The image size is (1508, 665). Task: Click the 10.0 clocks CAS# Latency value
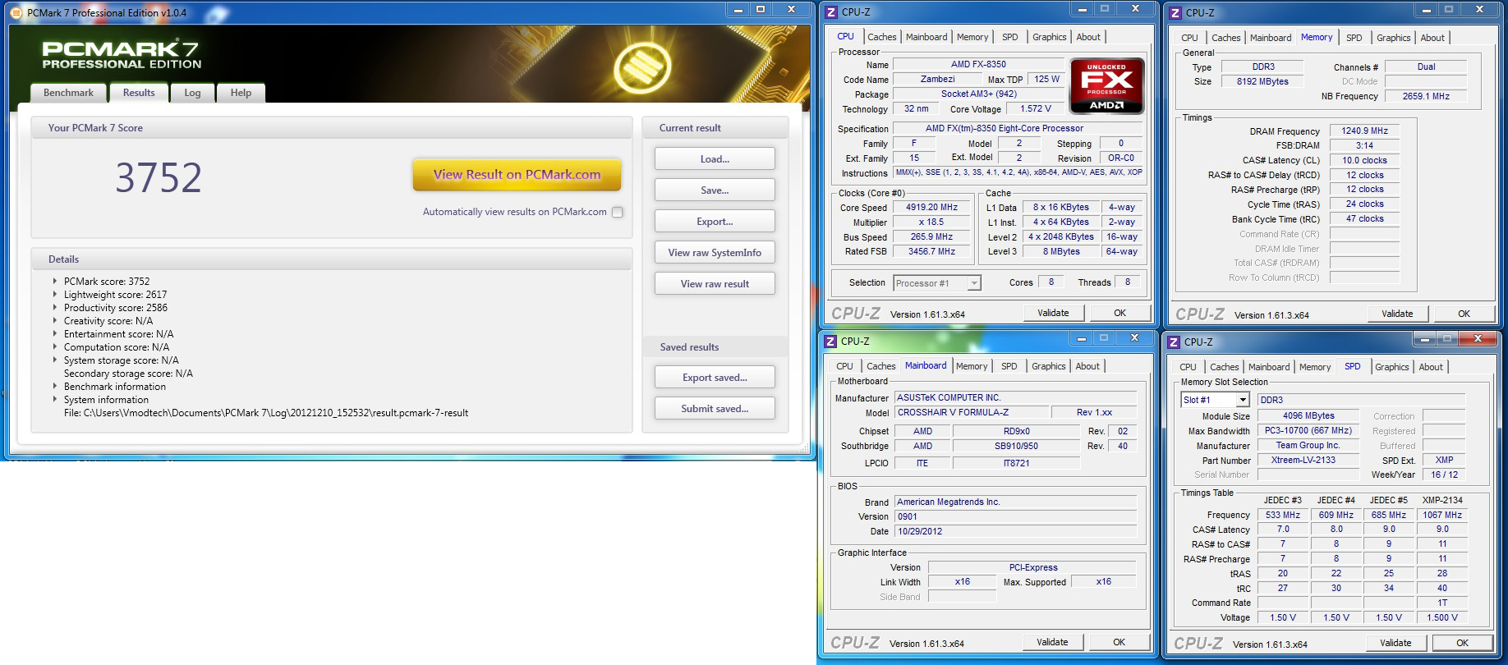(x=1364, y=161)
